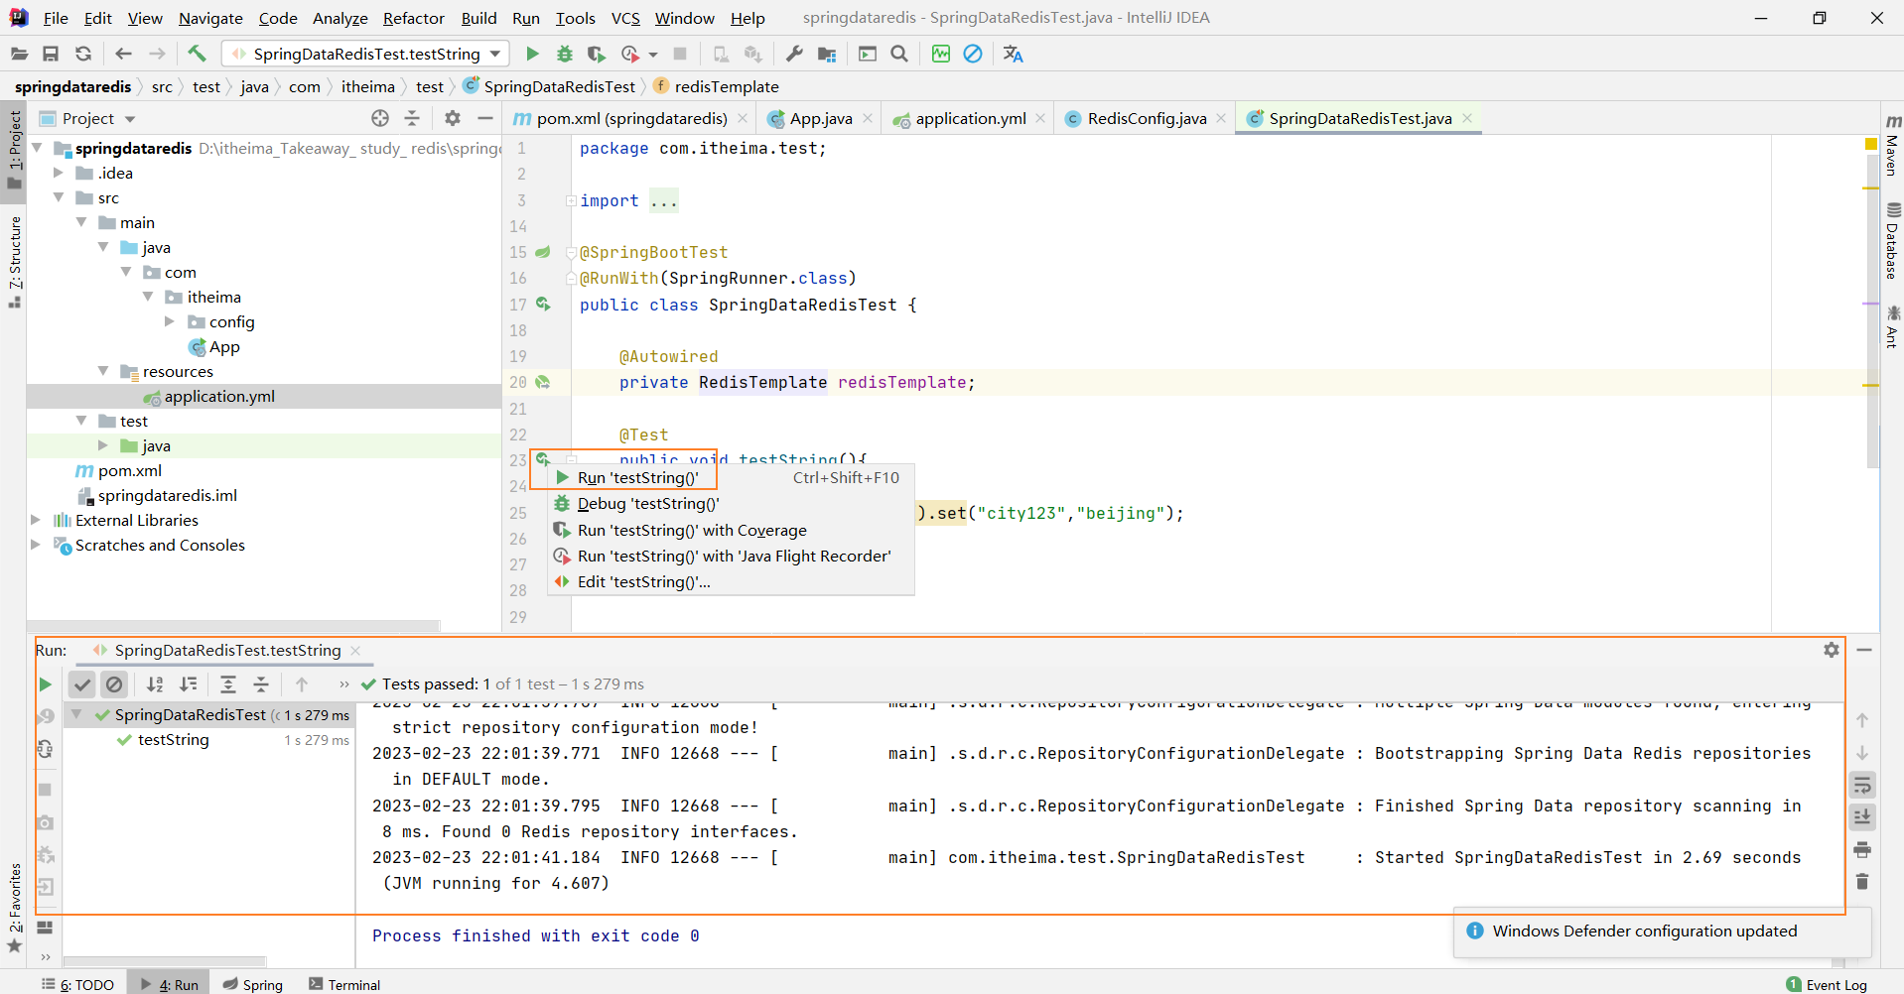Screen dimensions: 1904x994
Task: Start debugging with the bug icon in the toolbar
Action: pos(564,54)
